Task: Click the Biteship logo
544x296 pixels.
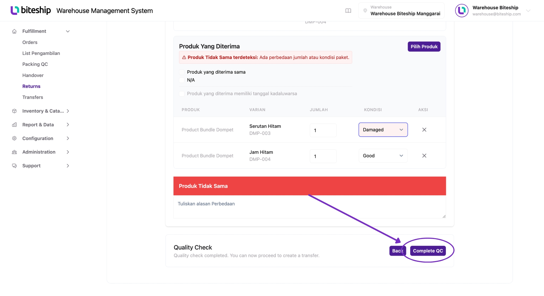Action: coord(31,10)
